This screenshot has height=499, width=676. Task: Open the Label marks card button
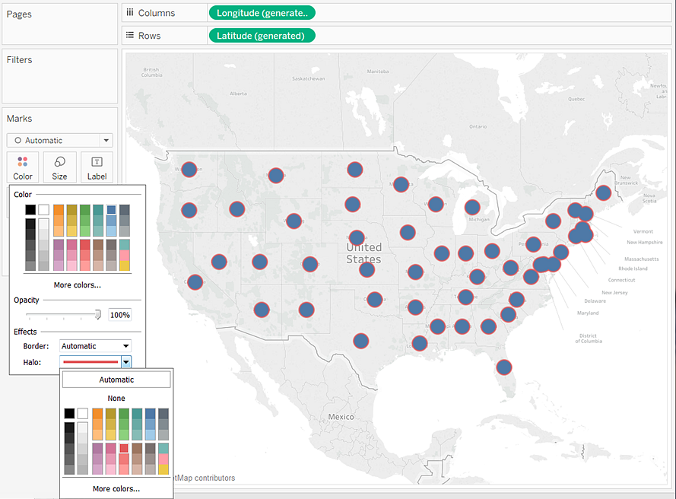tap(97, 167)
